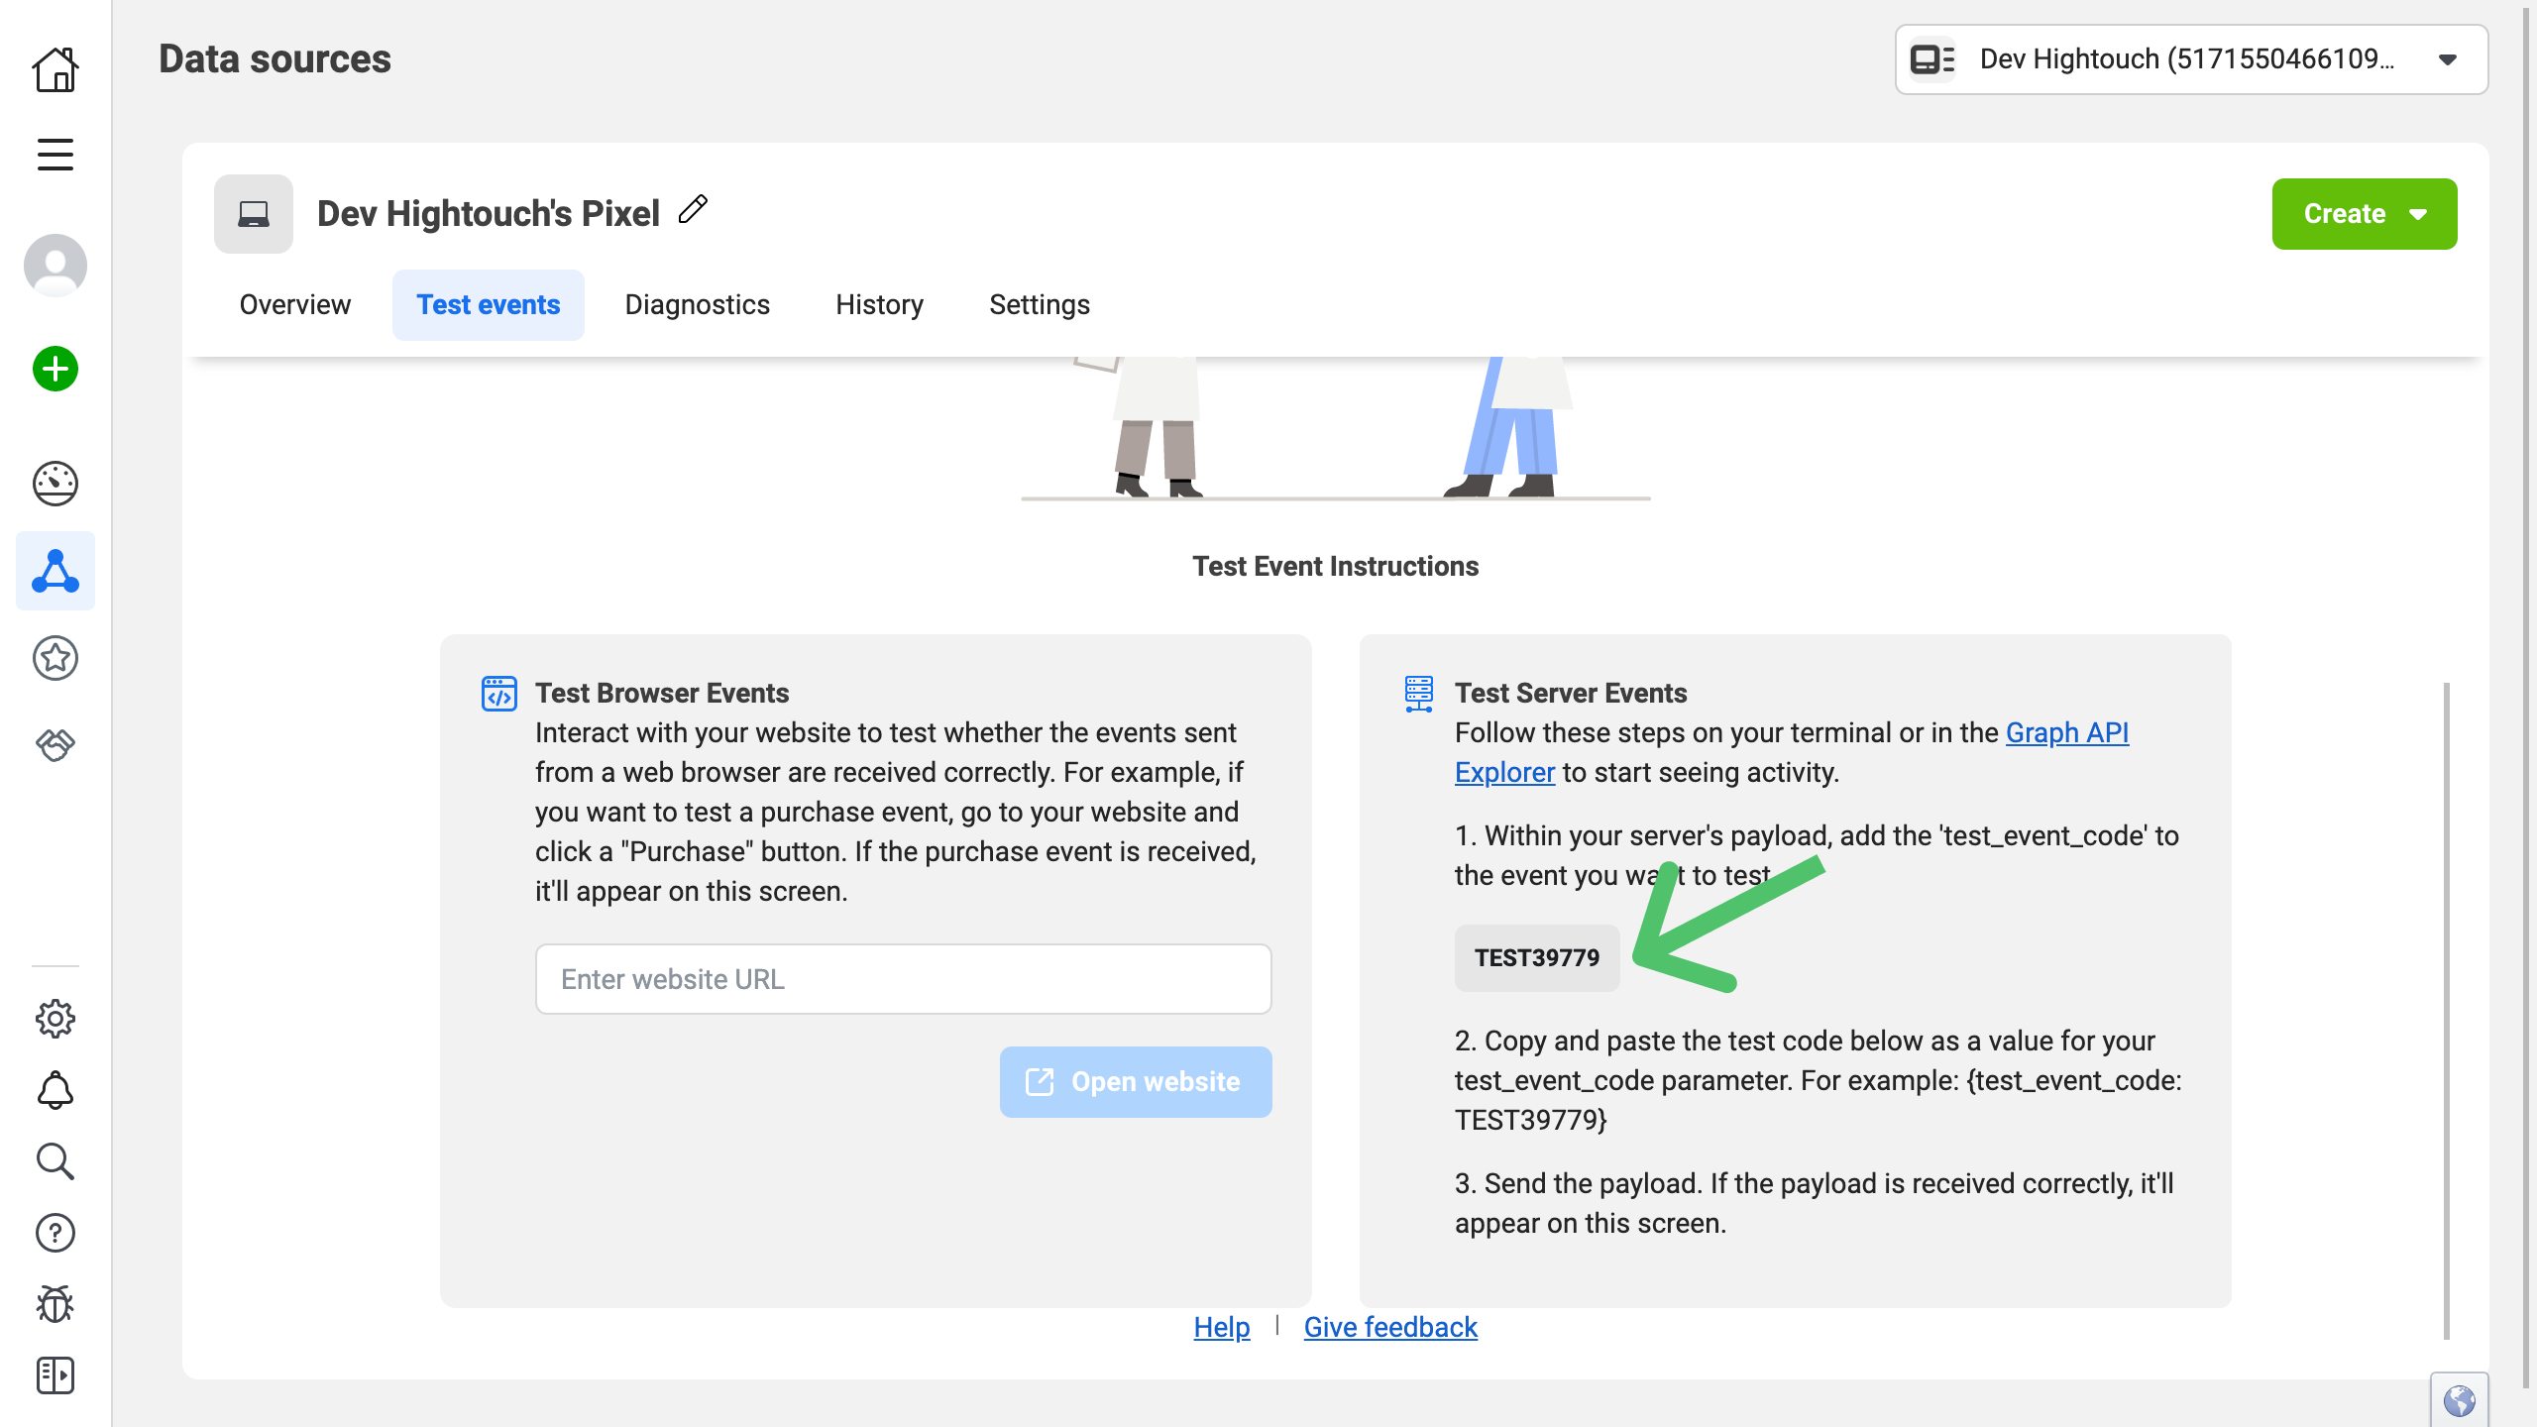Switch to the Diagnostics tab
Screen dimensions: 2537x1427
(698, 304)
